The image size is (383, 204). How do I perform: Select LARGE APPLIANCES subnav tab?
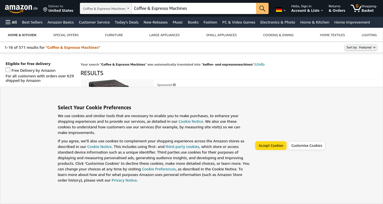165,35
